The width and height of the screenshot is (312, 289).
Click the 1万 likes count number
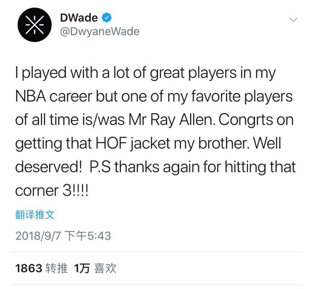click(x=82, y=268)
